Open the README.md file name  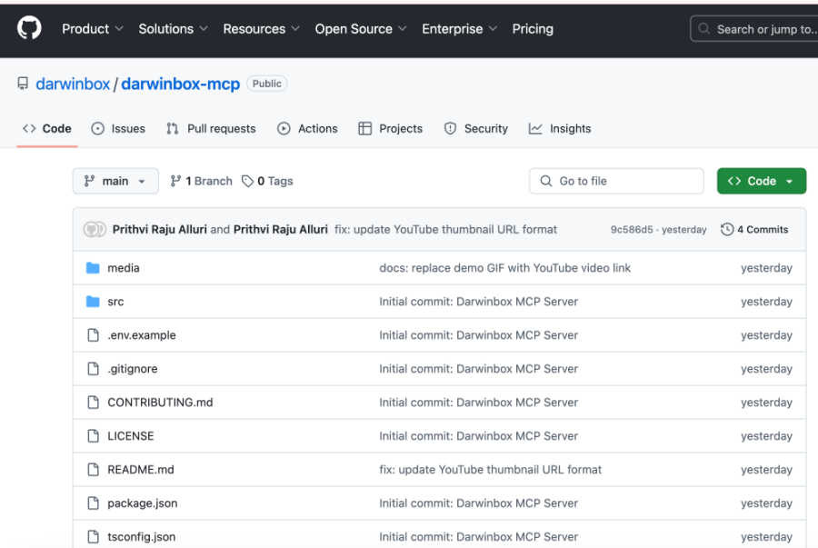(x=141, y=469)
